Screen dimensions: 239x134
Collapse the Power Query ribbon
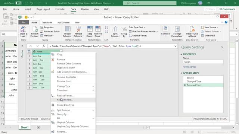point(222,22)
